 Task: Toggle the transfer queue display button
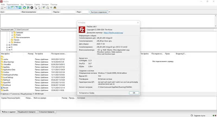click(x=20, y=8)
